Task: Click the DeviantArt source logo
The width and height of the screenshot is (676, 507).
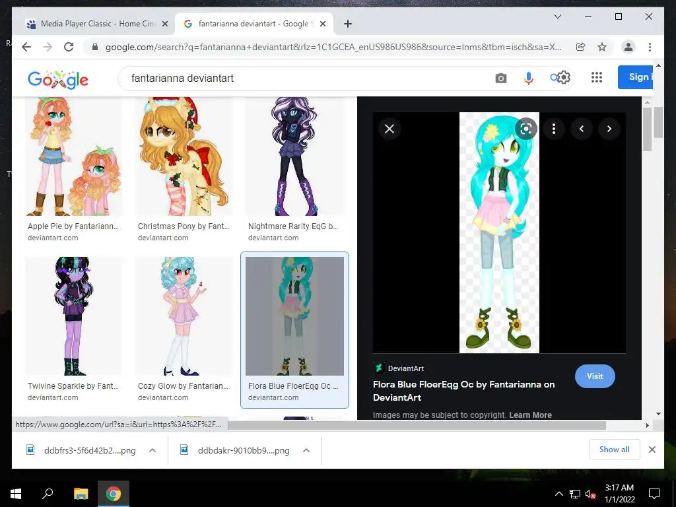Action: (378, 368)
